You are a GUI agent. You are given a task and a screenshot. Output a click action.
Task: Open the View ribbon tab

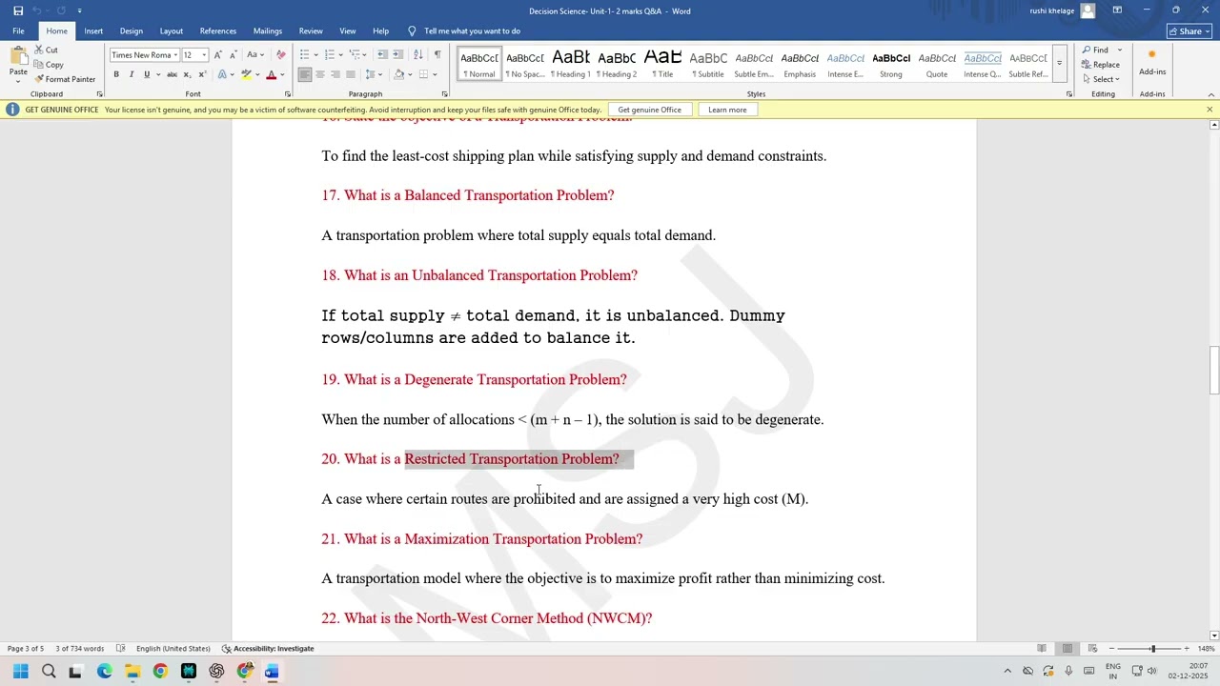(x=348, y=30)
